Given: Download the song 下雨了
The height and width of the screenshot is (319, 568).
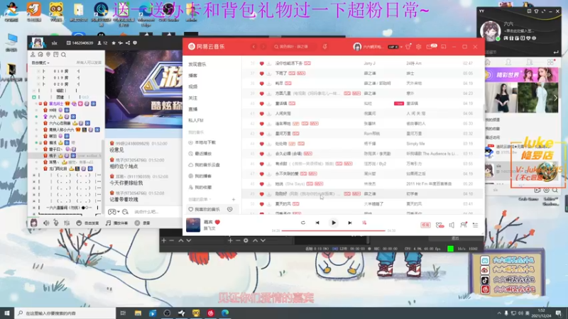Looking at the screenshot, I should (x=269, y=74).
